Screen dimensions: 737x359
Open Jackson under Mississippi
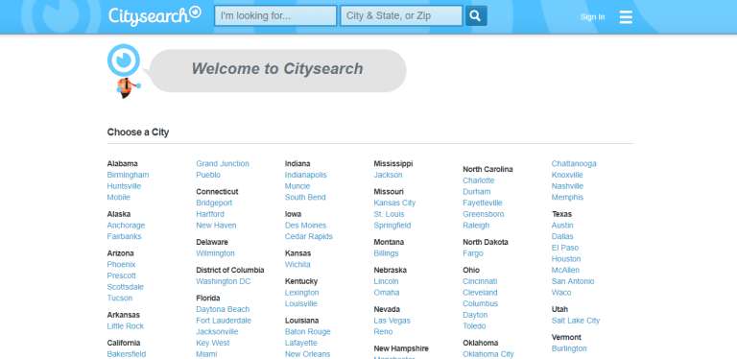[389, 175]
